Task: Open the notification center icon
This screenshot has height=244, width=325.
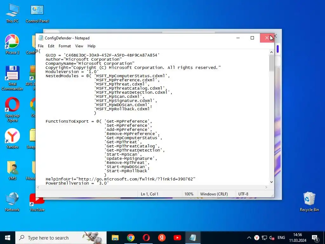Action: [x=315, y=238]
